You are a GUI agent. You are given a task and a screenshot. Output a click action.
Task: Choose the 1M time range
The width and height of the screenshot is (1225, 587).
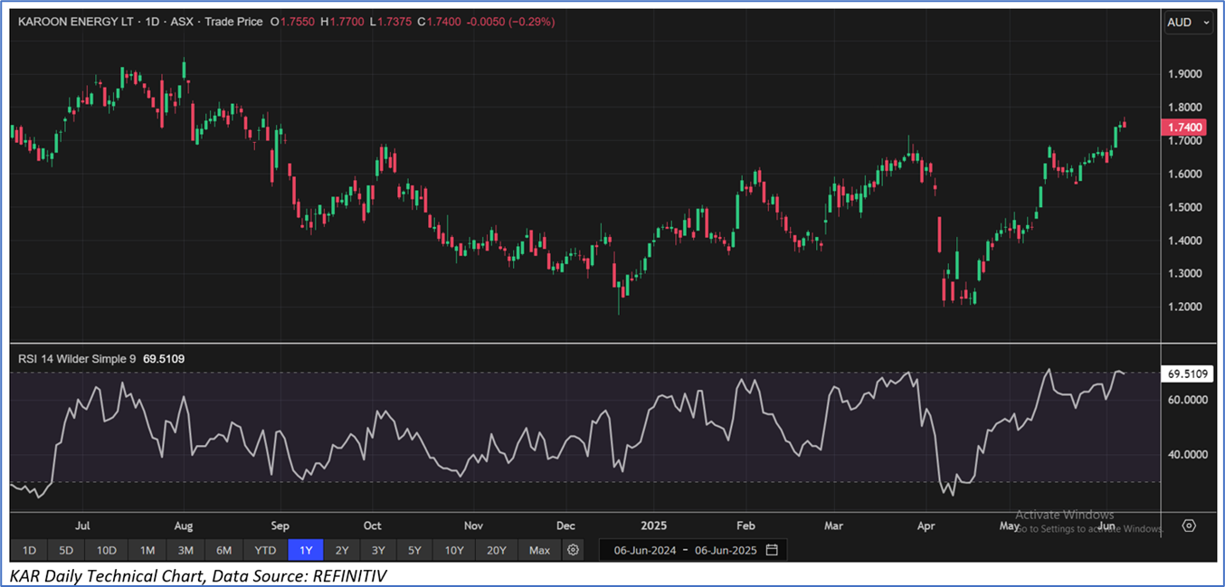pos(147,550)
